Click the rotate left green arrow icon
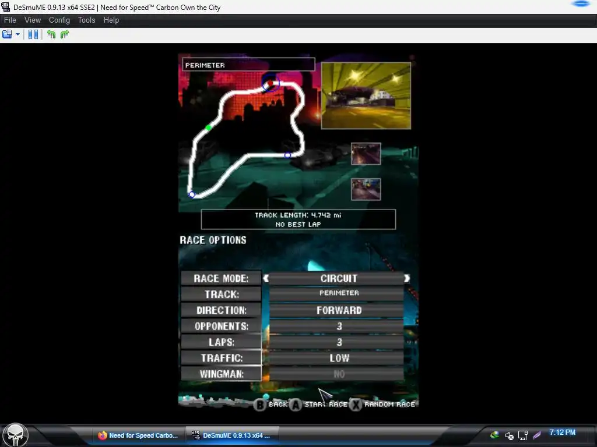The height and width of the screenshot is (447, 597). pos(51,34)
